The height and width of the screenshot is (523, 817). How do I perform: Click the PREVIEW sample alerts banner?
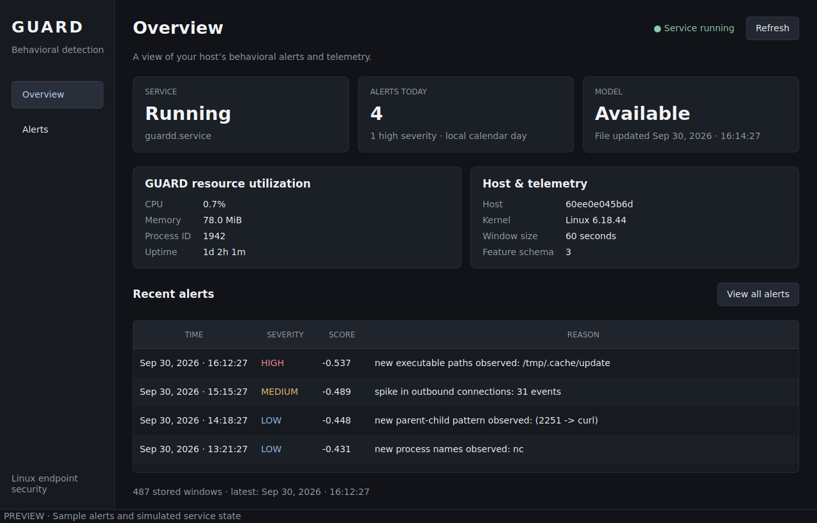click(123, 516)
